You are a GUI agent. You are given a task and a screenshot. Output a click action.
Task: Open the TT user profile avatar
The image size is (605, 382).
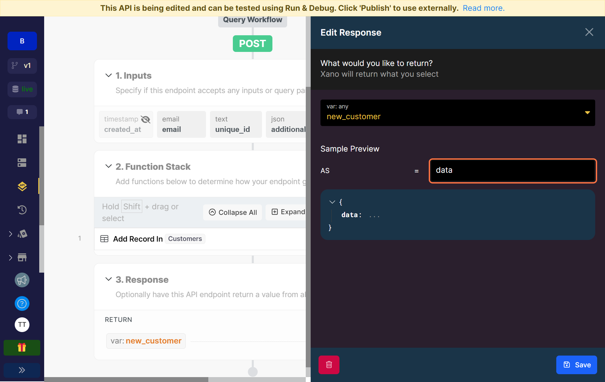(x=22, y=325)
